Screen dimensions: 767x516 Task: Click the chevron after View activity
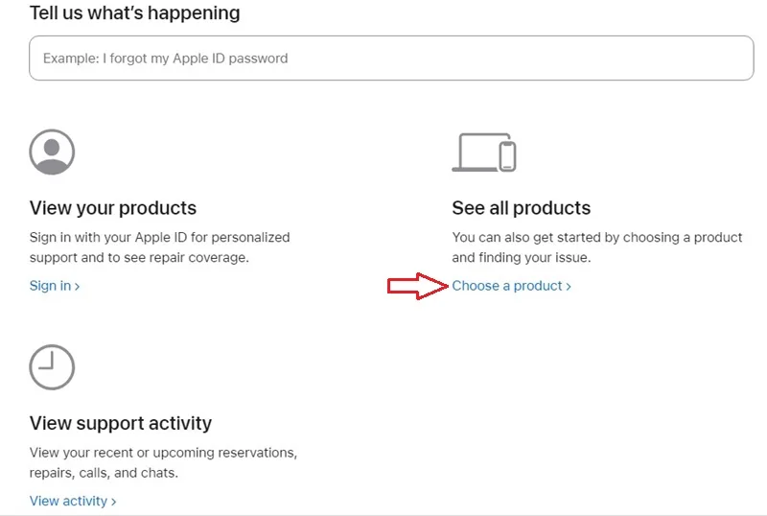[113, 502]
